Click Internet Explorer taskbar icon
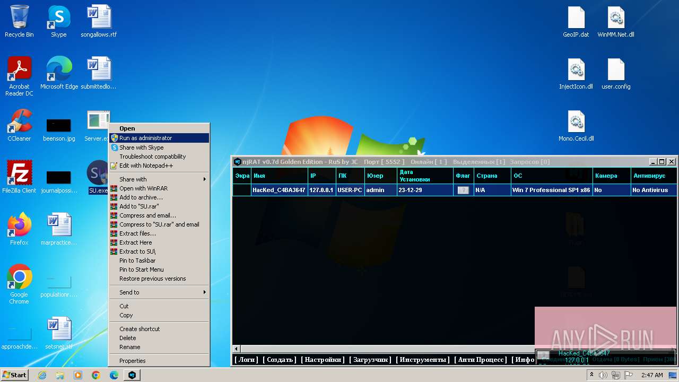Image resolution: width=679 pixels, height=382 pixels. (x=42, y=375)
